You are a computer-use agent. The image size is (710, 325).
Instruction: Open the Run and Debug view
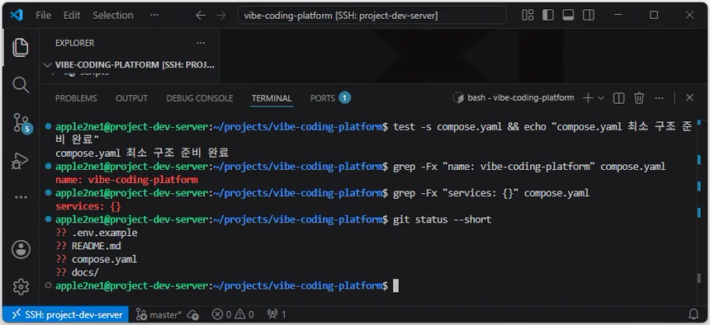click(21, 161)
